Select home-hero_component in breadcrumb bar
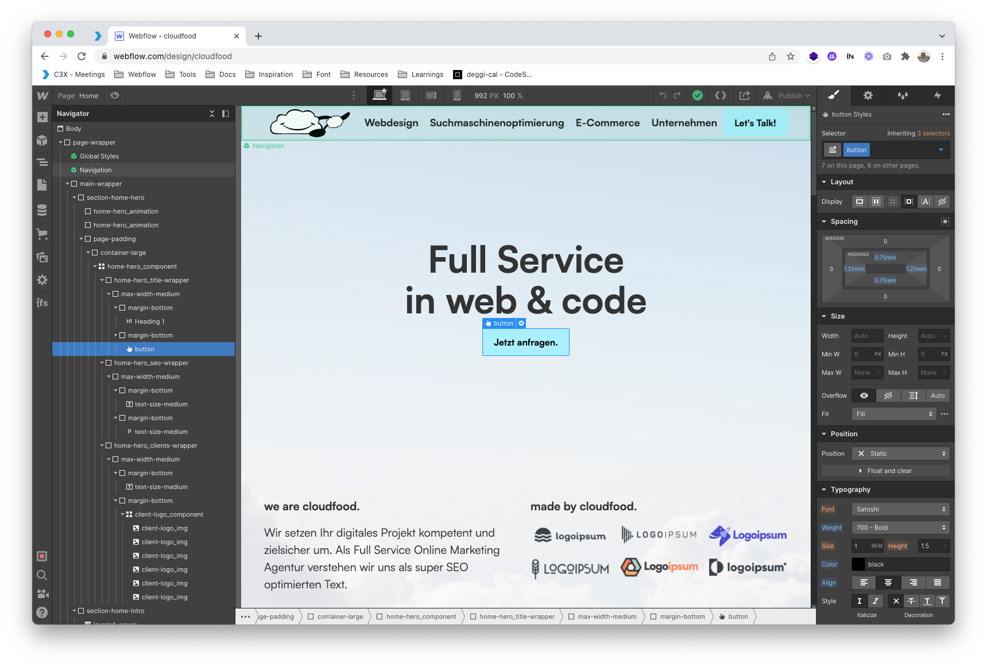Viewport: 987px width, 667px height. (416, 616)
